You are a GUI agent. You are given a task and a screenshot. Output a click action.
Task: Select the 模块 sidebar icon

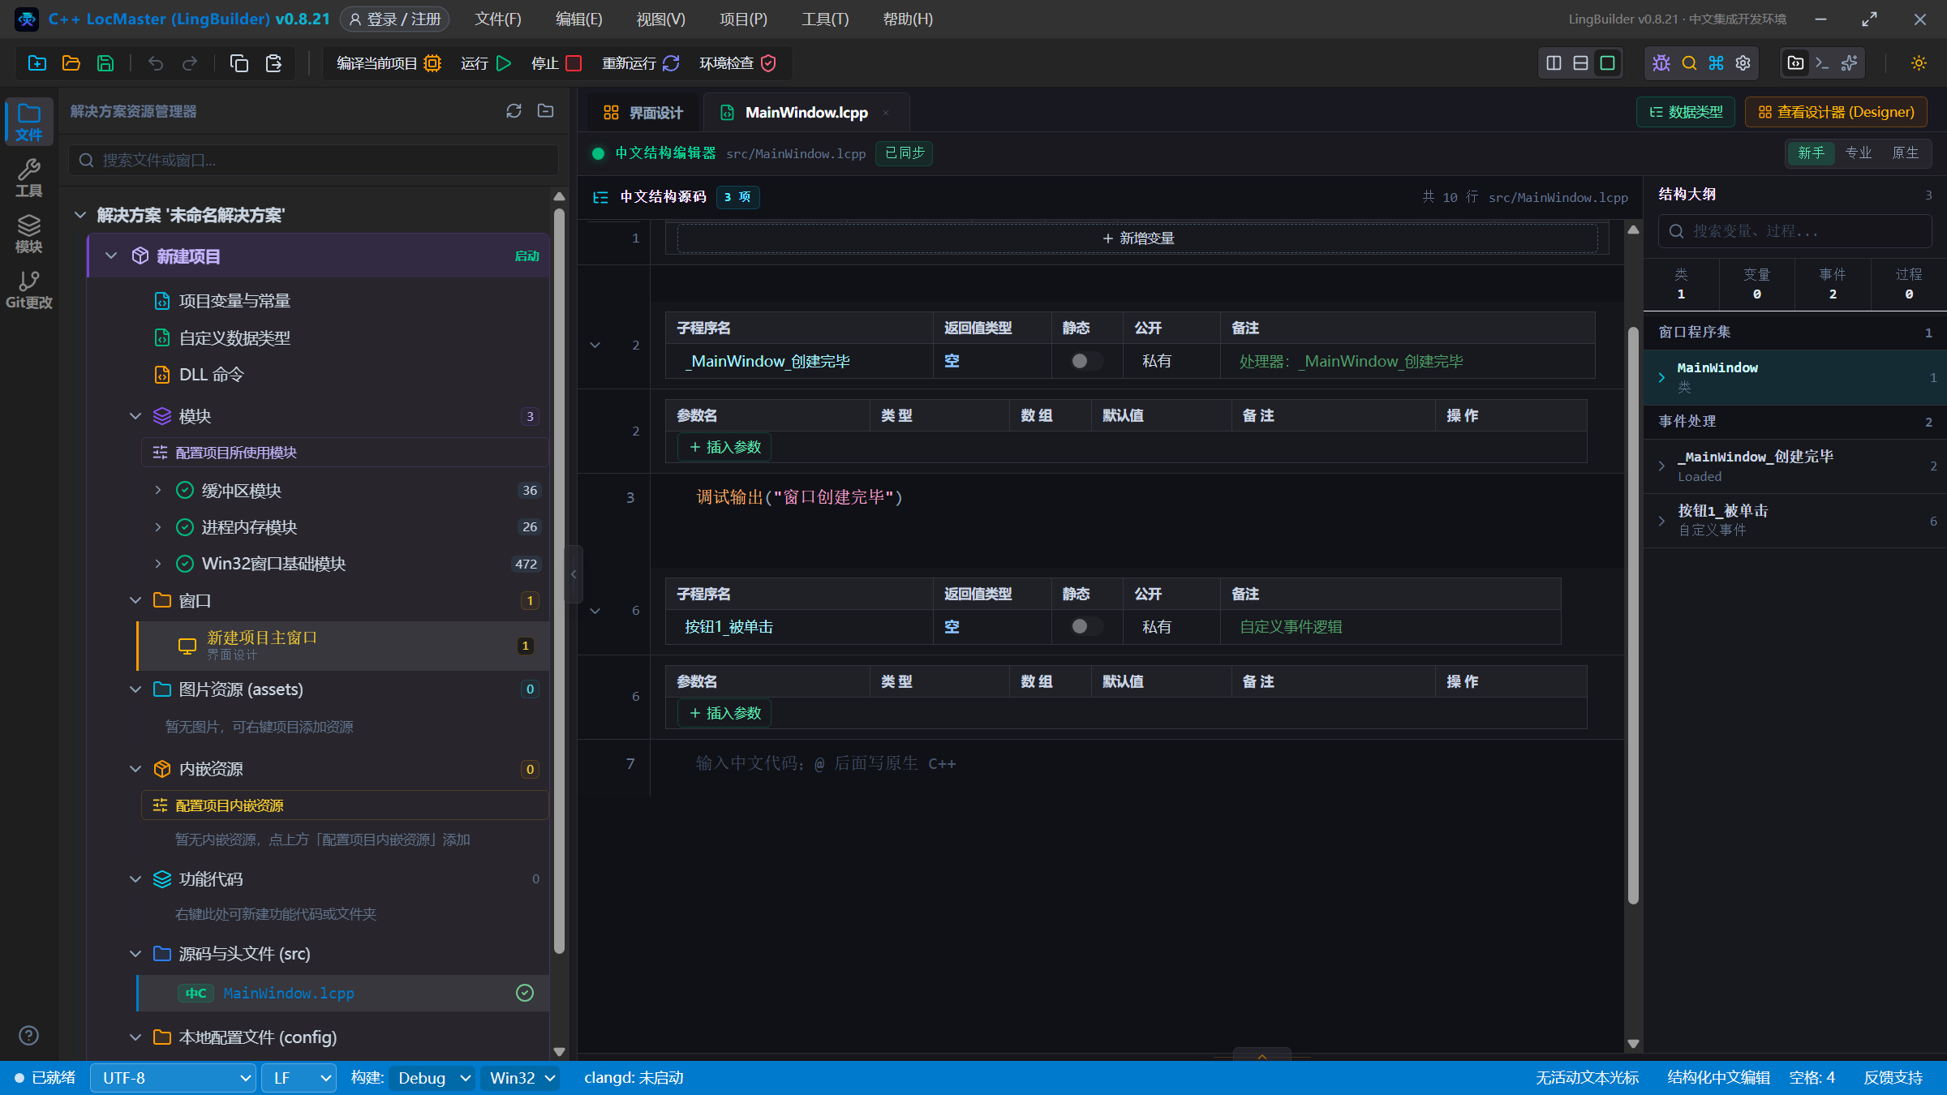[x=29, y=234]
